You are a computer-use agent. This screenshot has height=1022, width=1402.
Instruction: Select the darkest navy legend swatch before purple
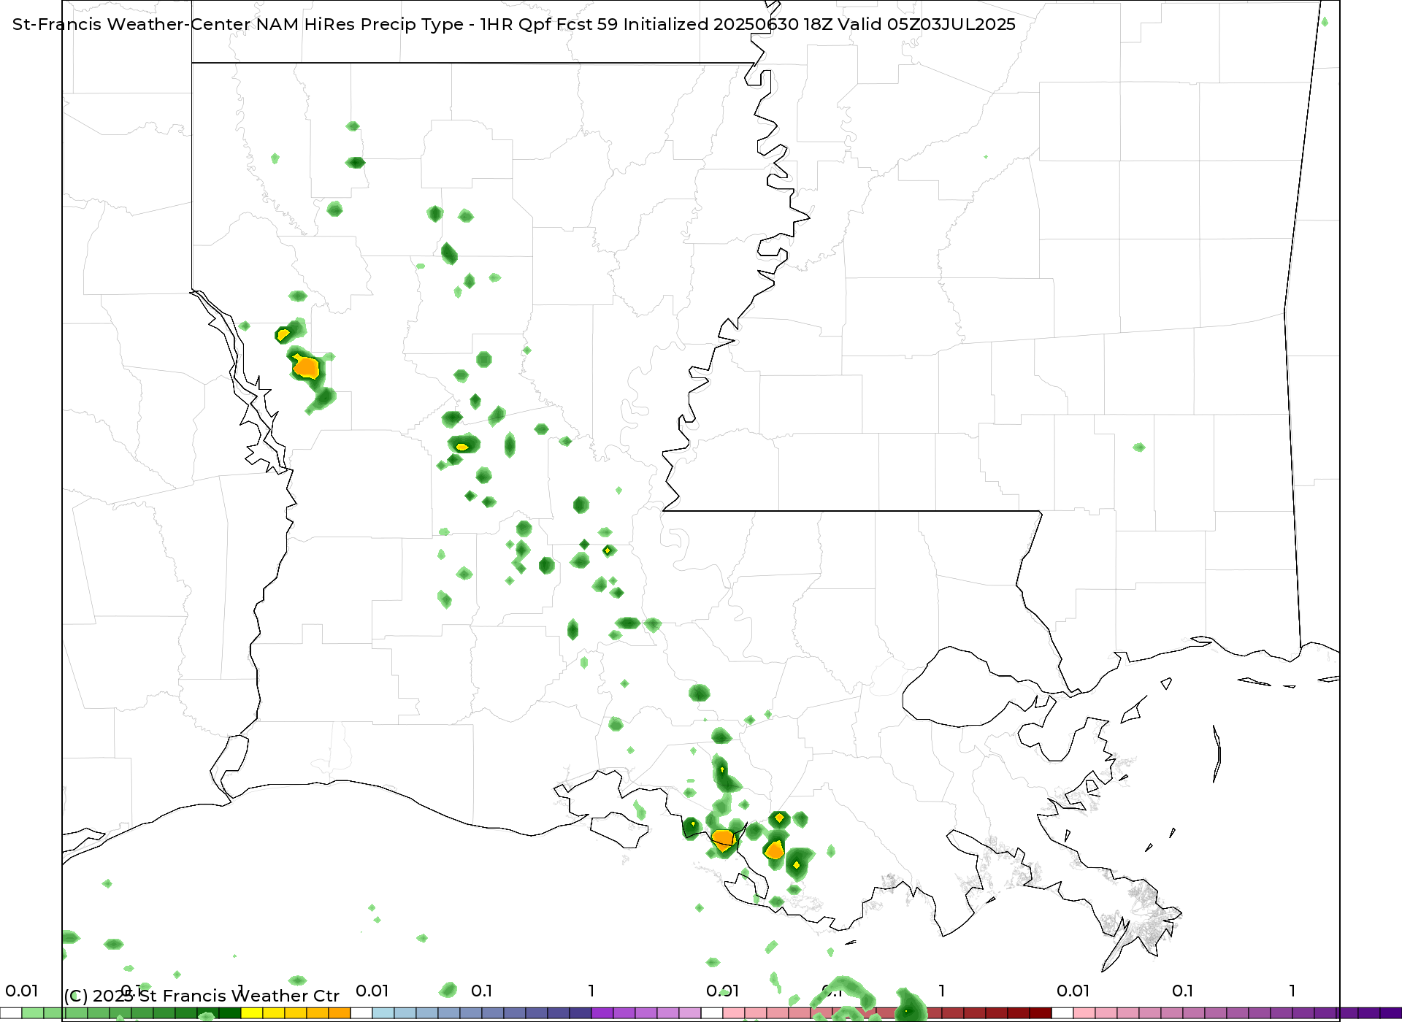(x=581, y=1013)
